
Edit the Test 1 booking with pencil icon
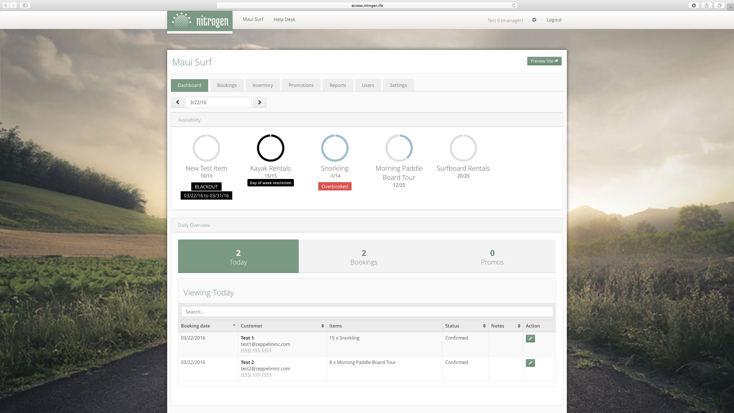[x=530, y=338]
